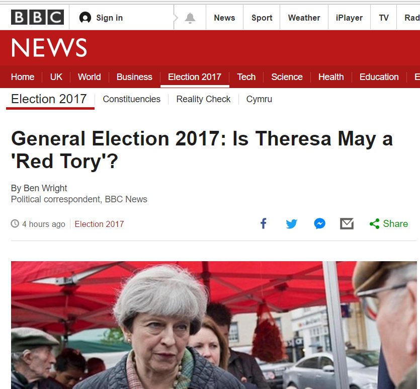Open iPlayer from the top bar
This screenshot has width=420, height=389.
click(x=349, y=18)
